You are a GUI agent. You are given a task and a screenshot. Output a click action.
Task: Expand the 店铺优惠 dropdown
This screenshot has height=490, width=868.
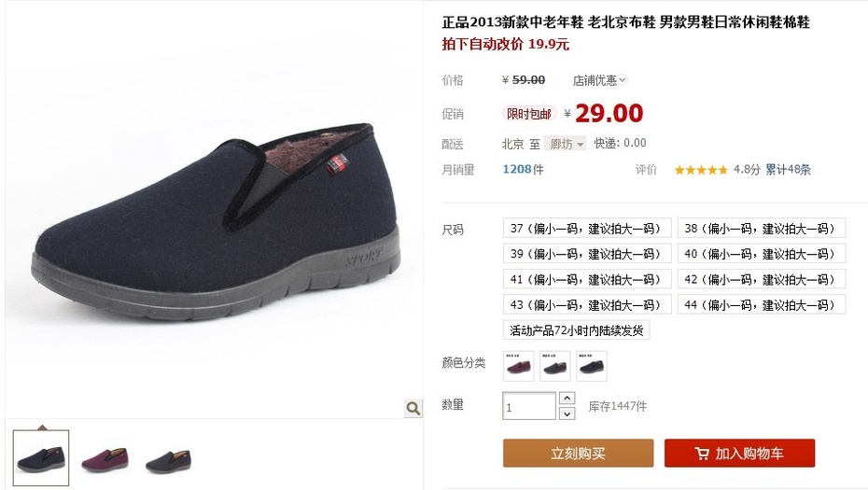click(599, 80)
